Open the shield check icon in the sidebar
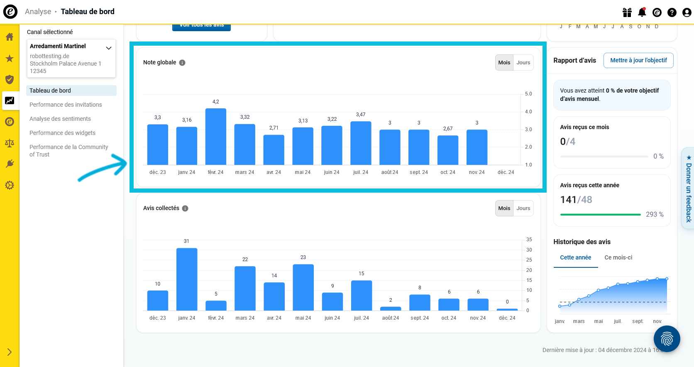 (10, 79)
